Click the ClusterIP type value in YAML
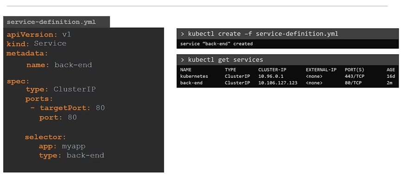The image size is (407, 176). coord(75,89)
